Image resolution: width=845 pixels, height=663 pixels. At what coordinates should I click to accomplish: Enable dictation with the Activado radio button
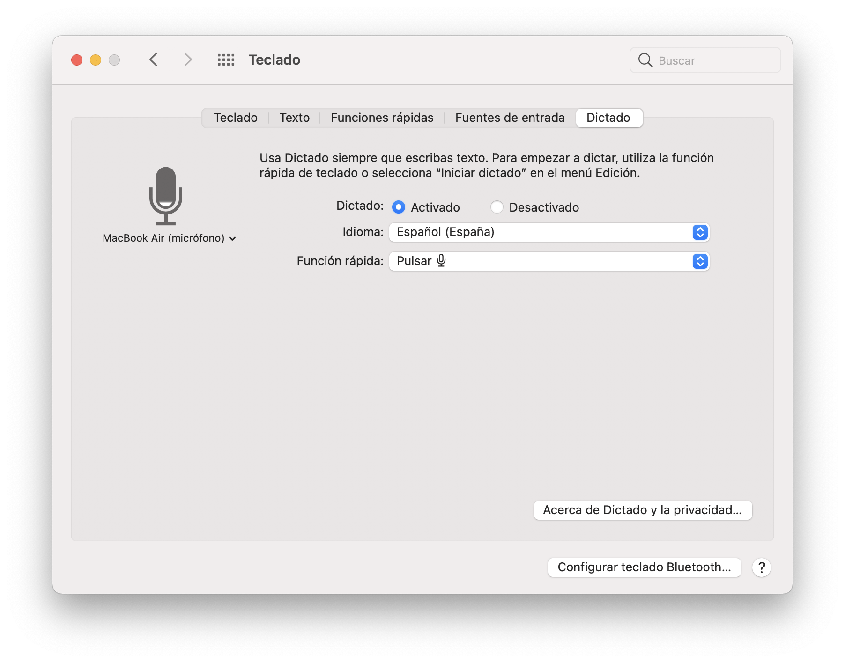pos(399,207)
